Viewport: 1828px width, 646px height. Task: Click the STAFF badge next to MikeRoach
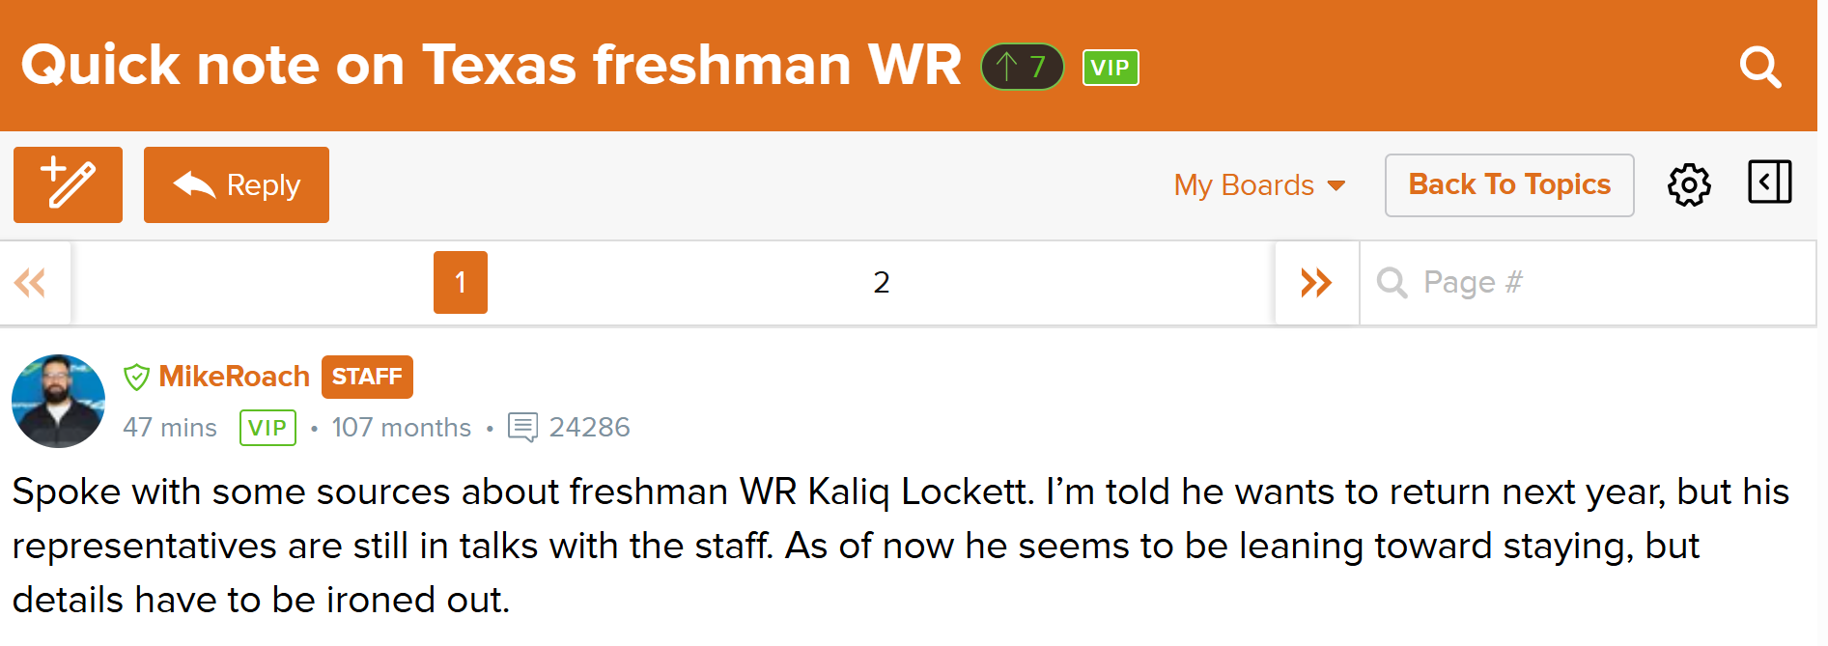coord(367,377)
